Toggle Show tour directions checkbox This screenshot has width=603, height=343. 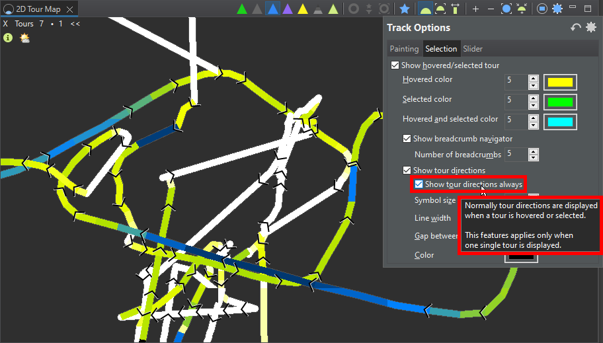click(407, 170)
